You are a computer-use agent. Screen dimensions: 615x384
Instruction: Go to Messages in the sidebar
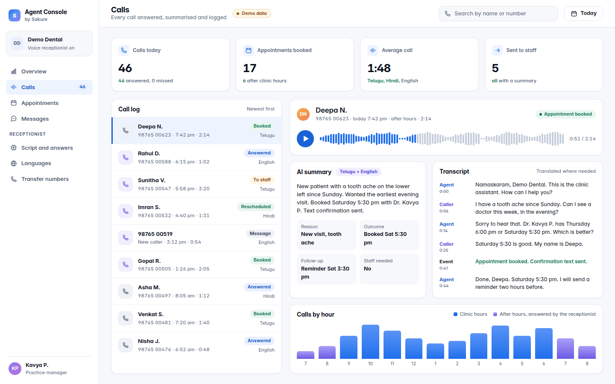(49, 119)
